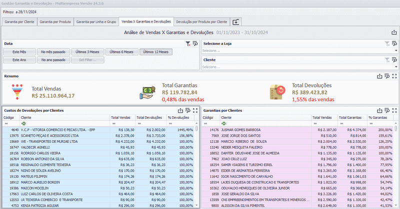Clear the Data filter funnel icon
400x209 pixels.
[x=188, y=44]
